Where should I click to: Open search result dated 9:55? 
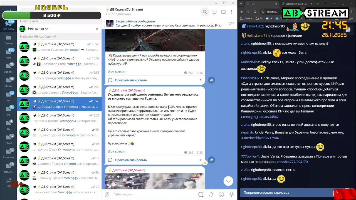pyautogui.click(x=59, y=75)
